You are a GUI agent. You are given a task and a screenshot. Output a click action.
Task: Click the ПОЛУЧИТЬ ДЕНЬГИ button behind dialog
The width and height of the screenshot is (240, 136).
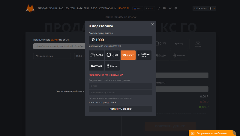170,126
